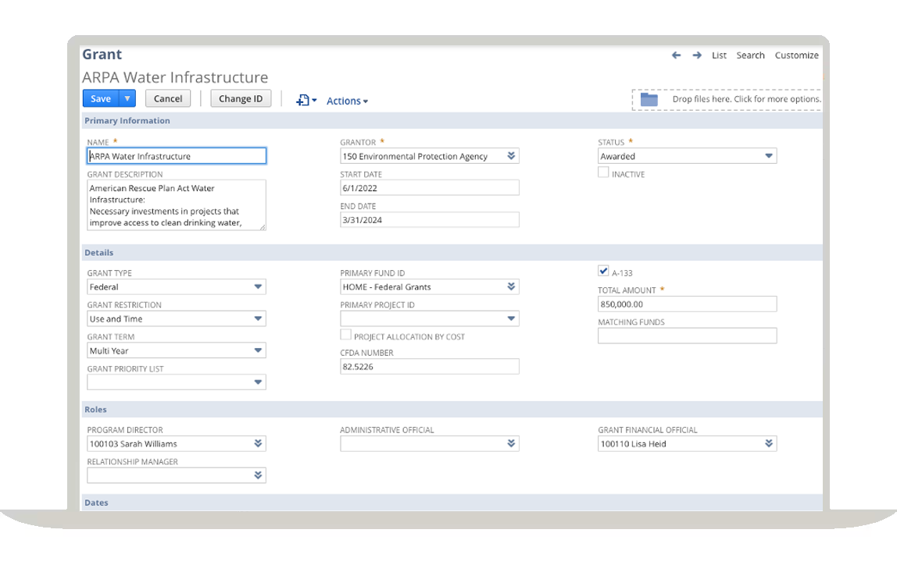Open the Grant Financial Official double-chevron selector

tap(769, 444)
